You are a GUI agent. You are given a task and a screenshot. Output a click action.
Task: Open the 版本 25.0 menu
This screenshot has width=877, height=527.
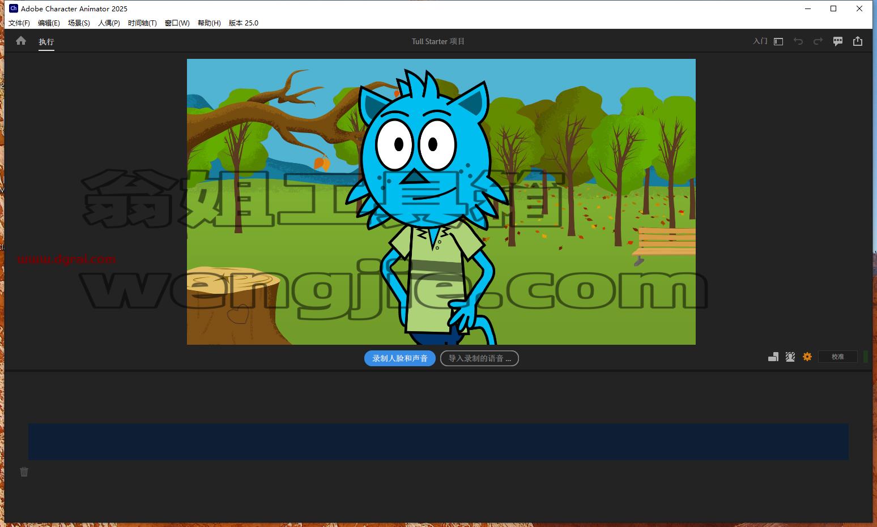point(244,23)
